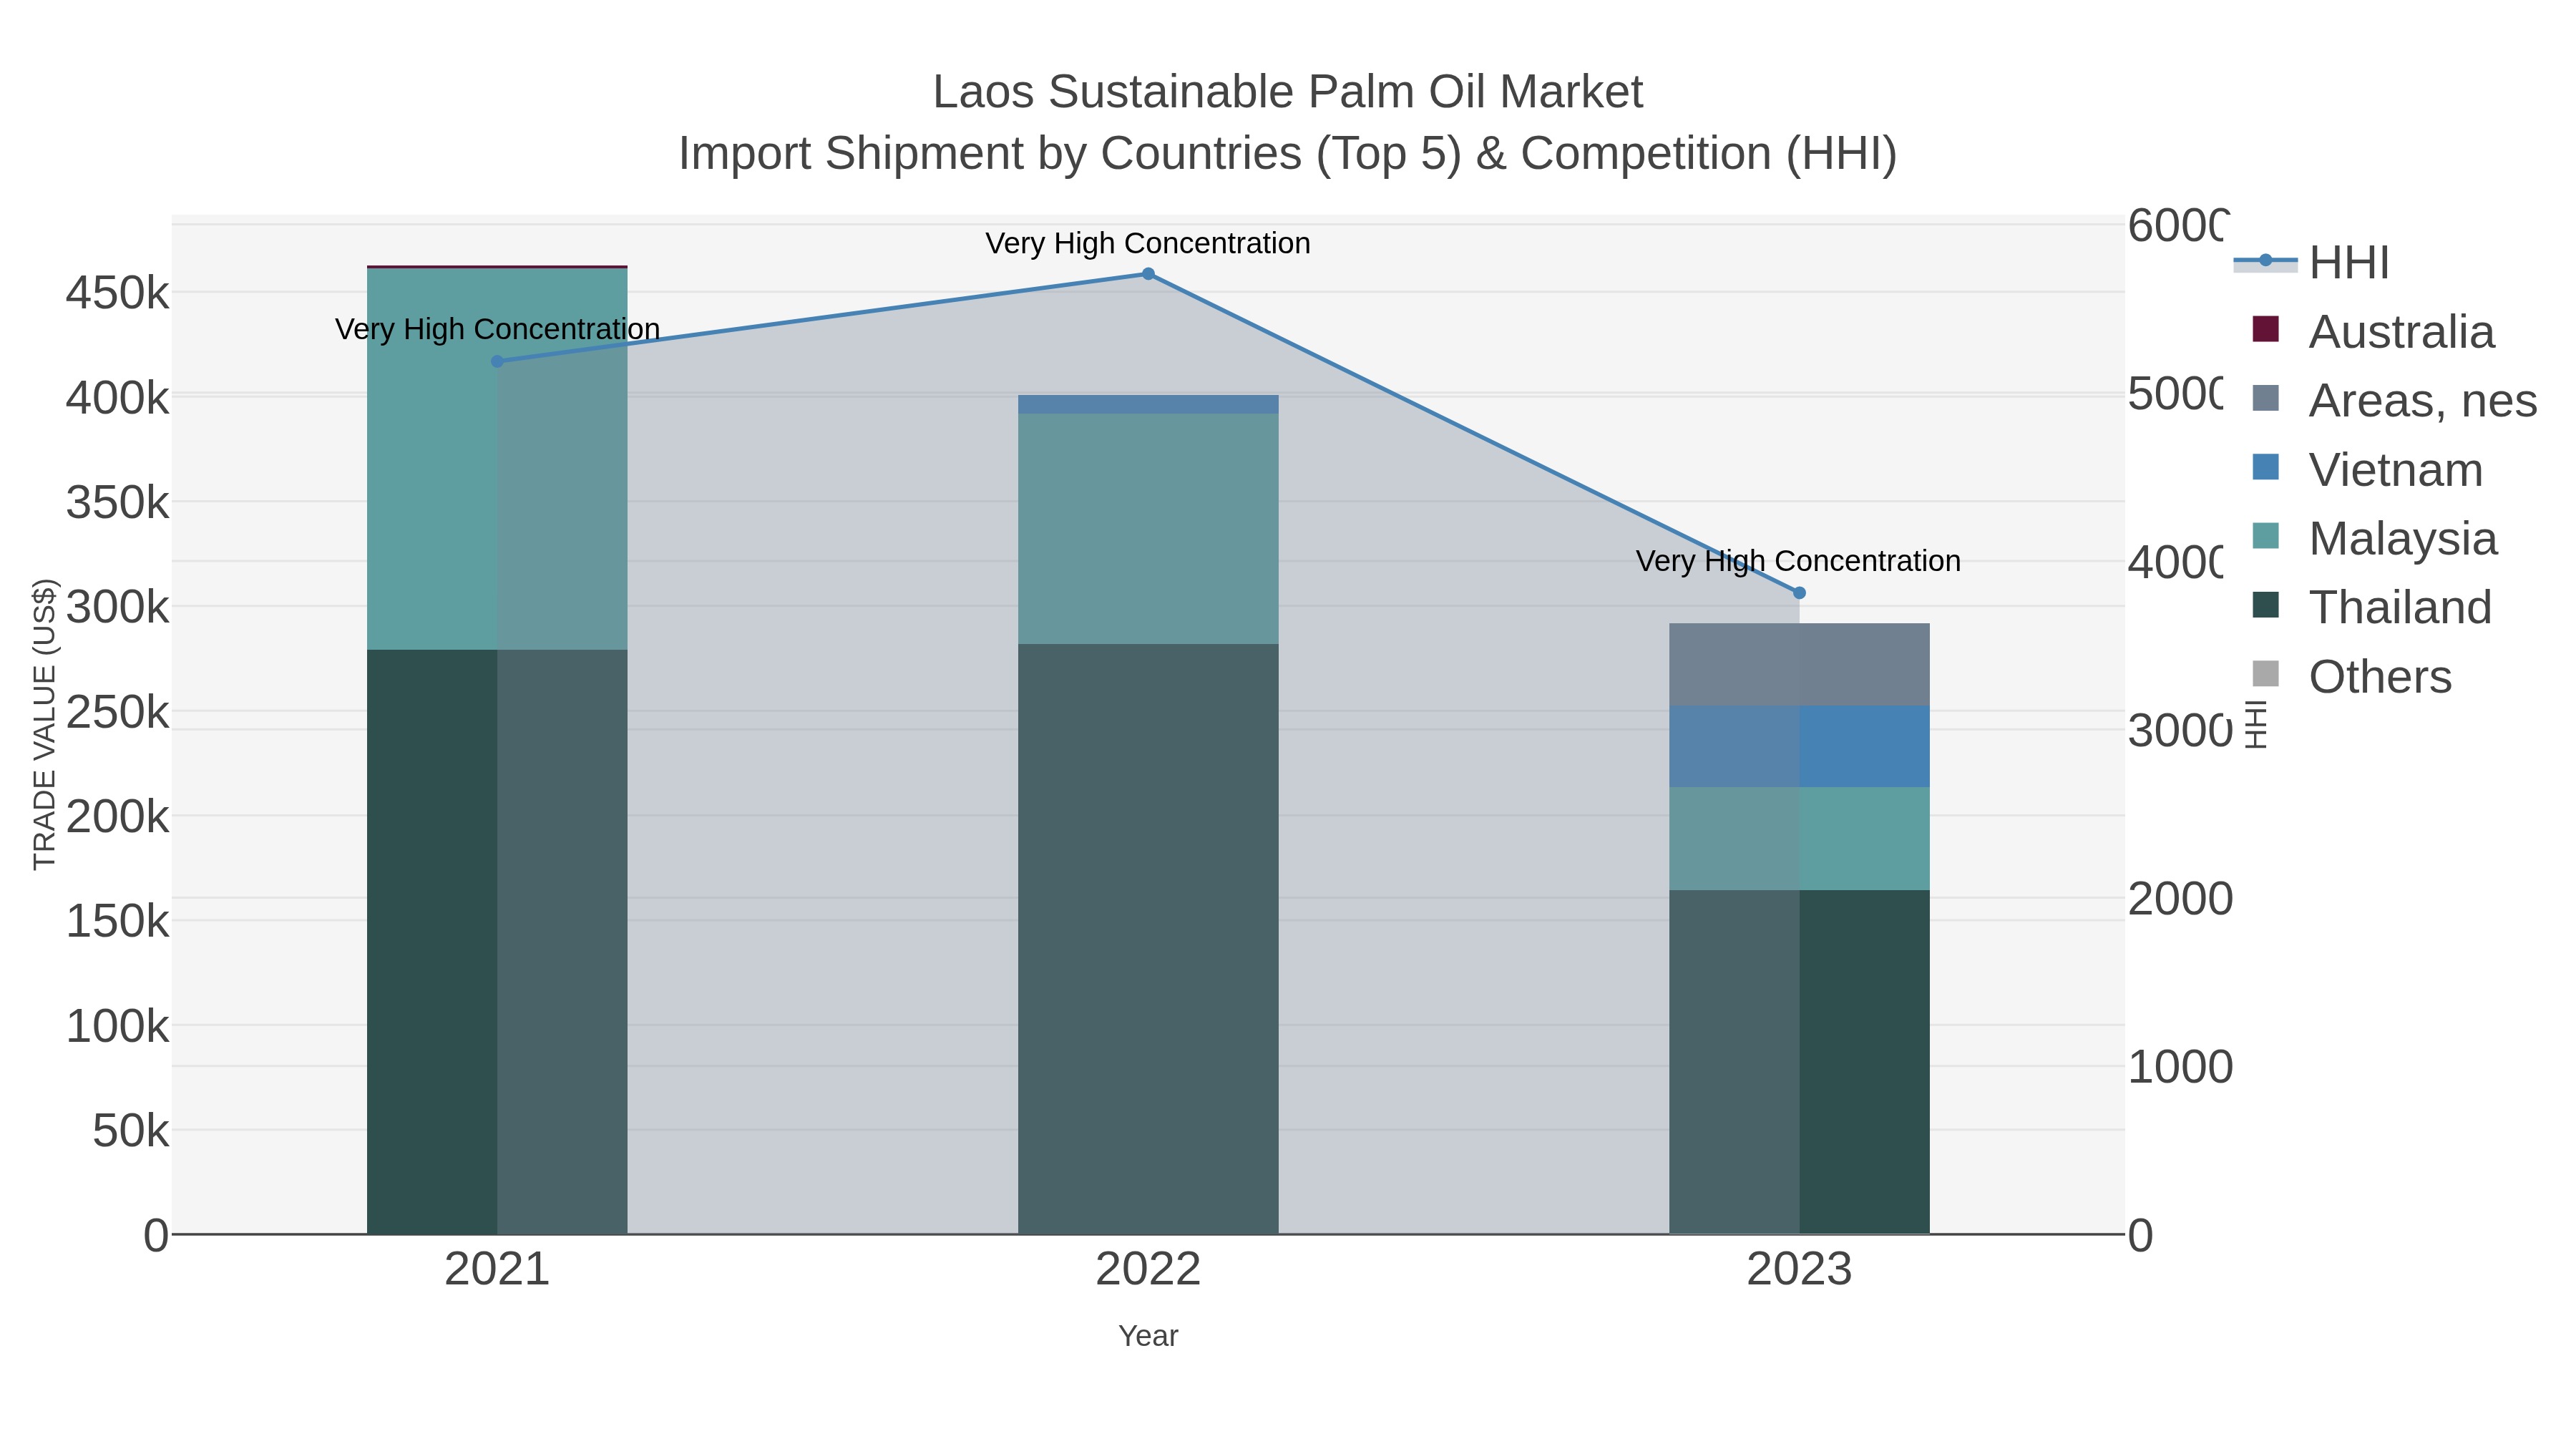Viewport: 2576px width, 1449px height.
Task: Click the Areas, nes slate swatch
Action: point(2265,398)
